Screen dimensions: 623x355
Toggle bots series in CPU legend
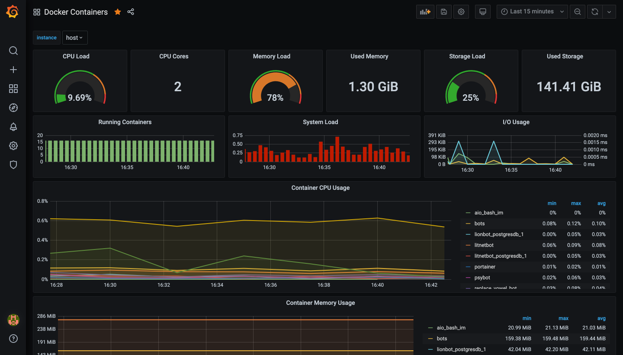479,224
